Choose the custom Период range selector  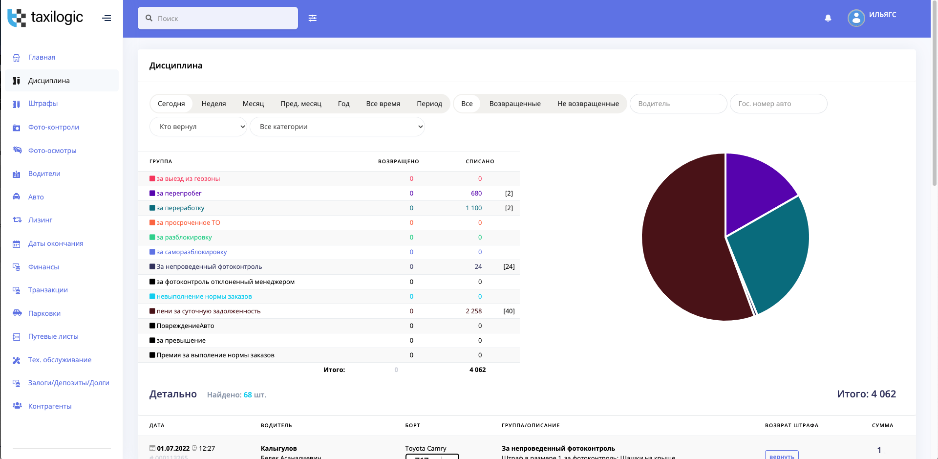pos(429,104)
